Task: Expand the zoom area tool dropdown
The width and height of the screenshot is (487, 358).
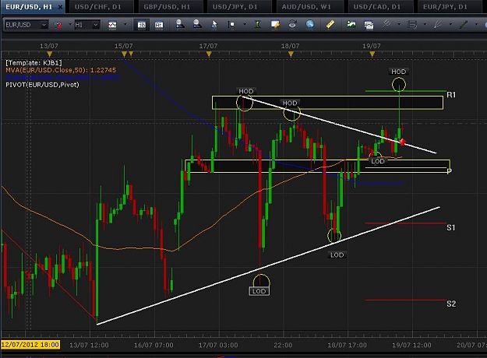Action: tap(245, 25)
